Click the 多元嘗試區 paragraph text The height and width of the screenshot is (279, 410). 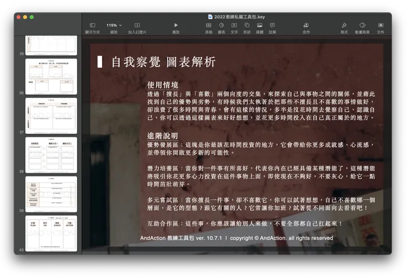pos(261,204)
